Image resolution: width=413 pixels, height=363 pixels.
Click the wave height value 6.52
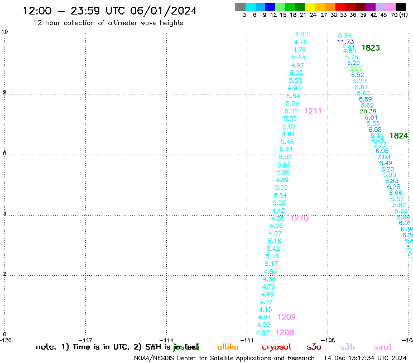[x=358, y=75]
